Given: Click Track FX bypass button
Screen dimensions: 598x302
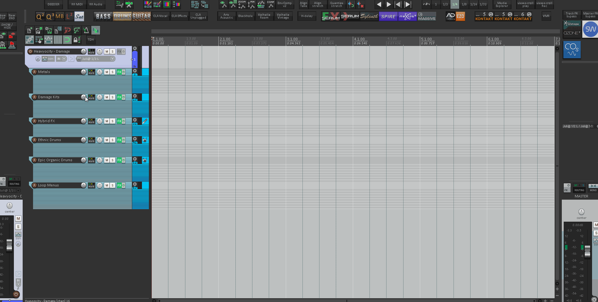Looking at the screenshot, I should (572, 15).
